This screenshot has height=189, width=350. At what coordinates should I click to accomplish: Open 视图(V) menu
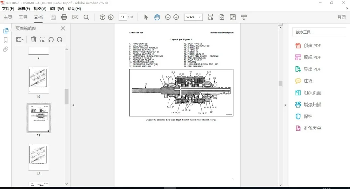click(40, 9)
